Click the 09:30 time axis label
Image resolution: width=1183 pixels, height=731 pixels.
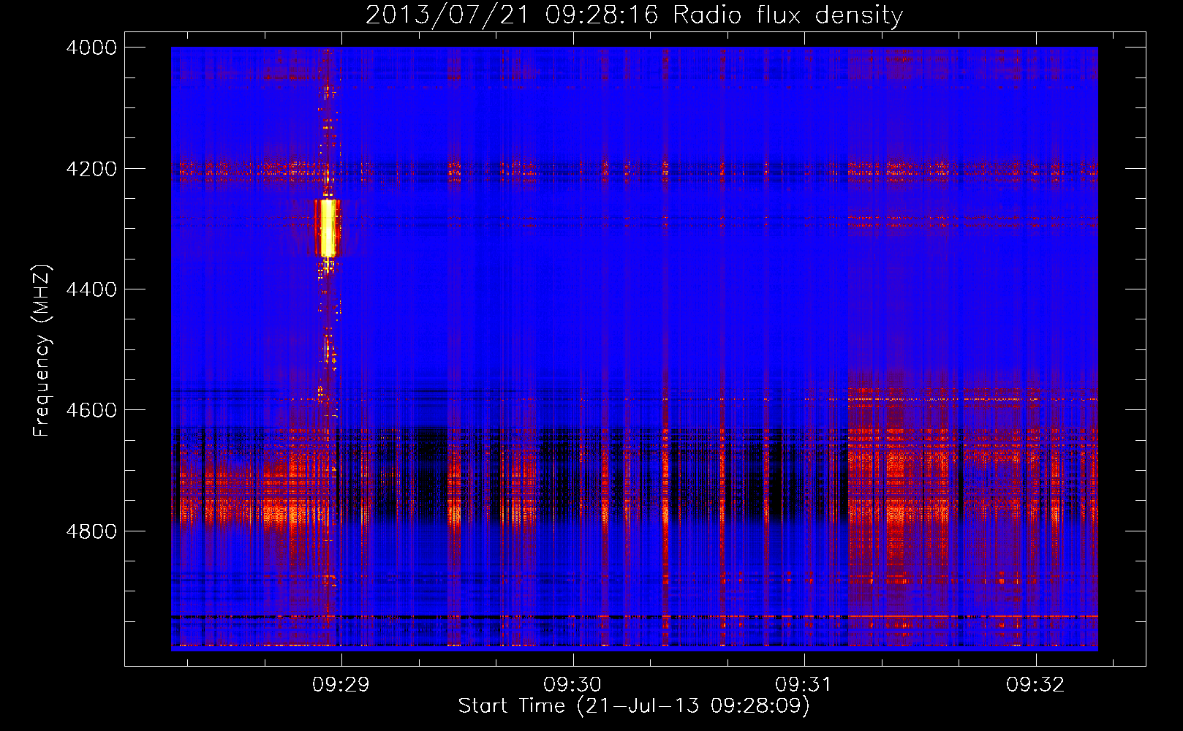572,684
